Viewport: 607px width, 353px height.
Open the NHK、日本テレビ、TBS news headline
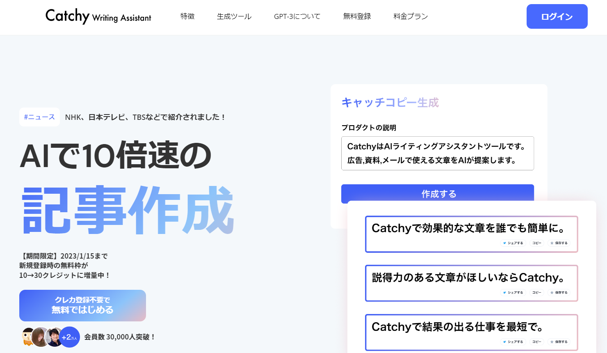click(x=145, y=117)
